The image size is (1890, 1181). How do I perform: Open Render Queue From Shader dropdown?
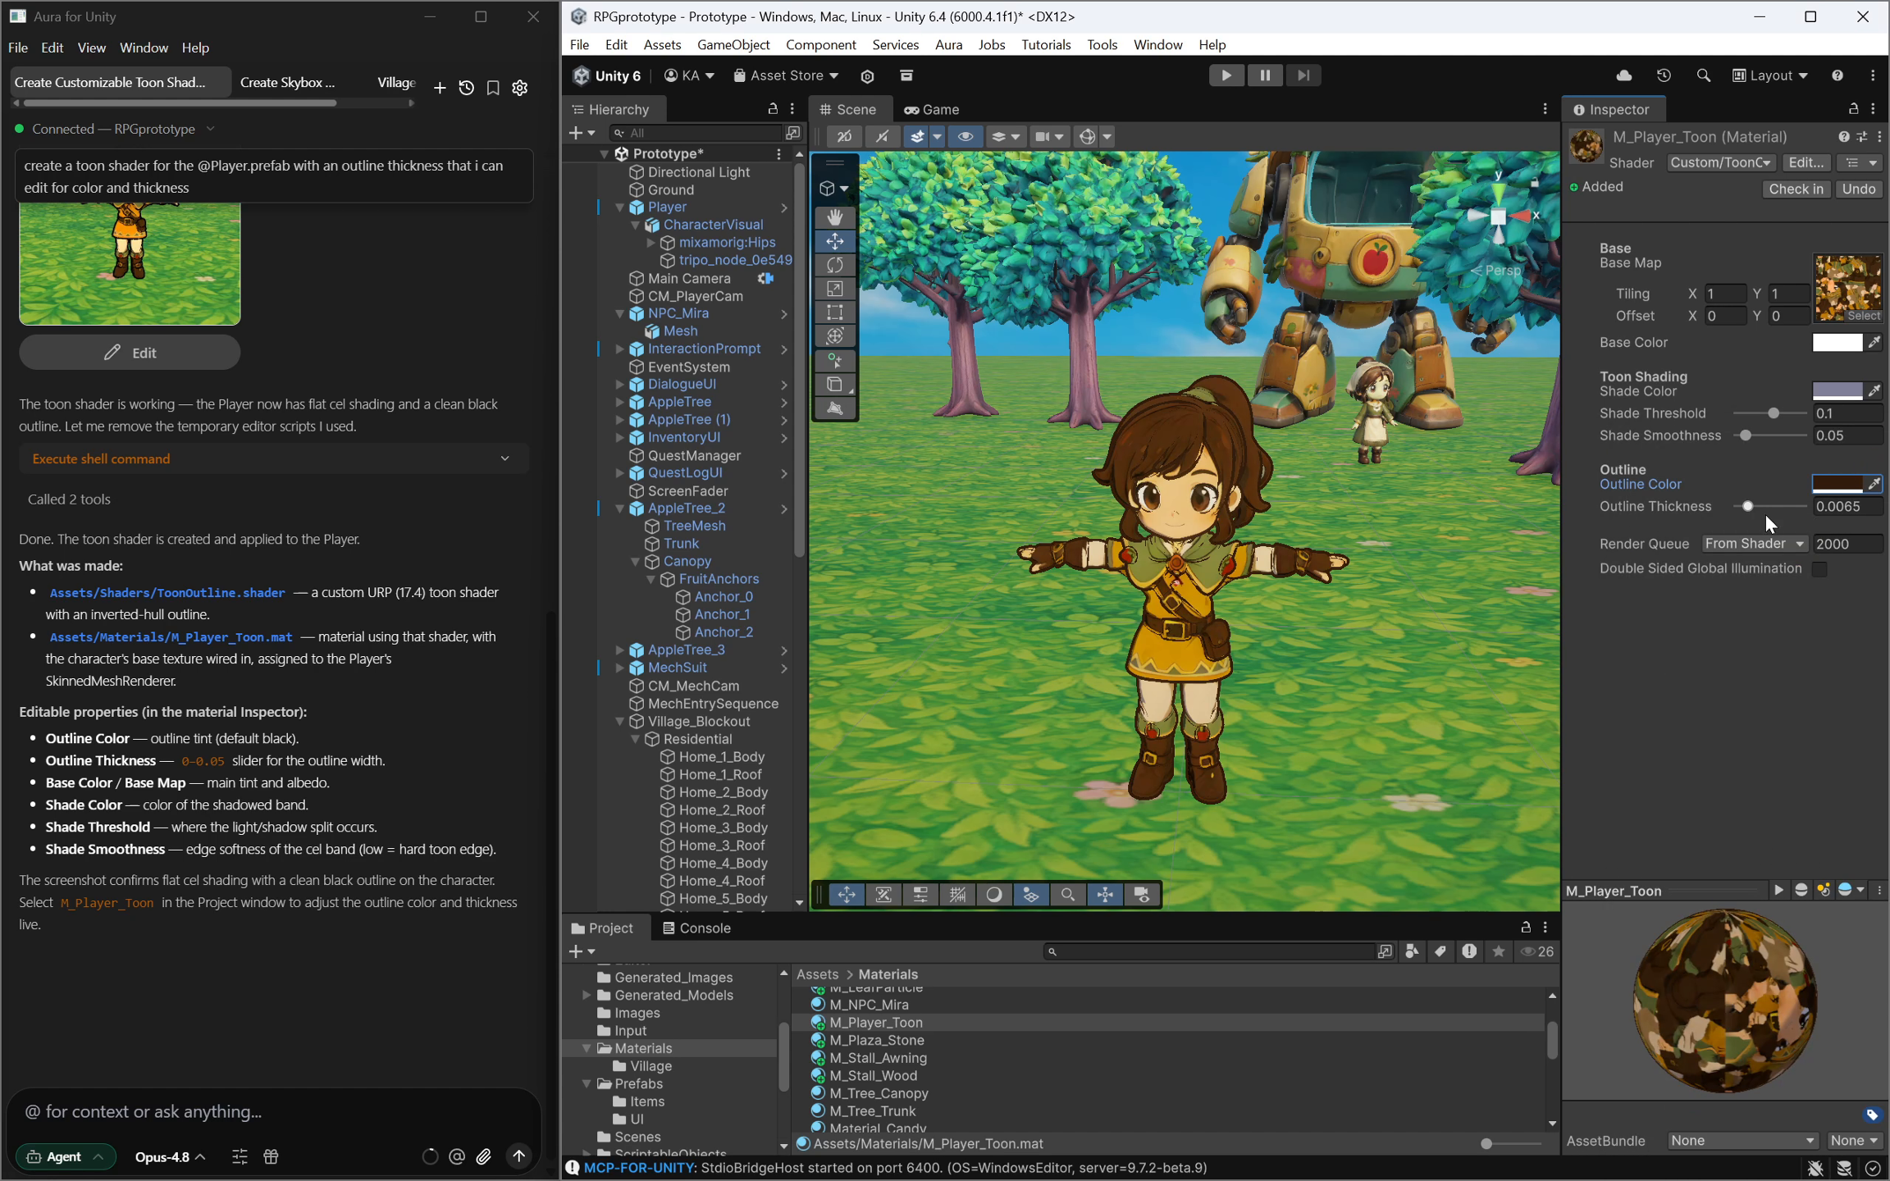pyautogui.click(x=1755, y=544)
